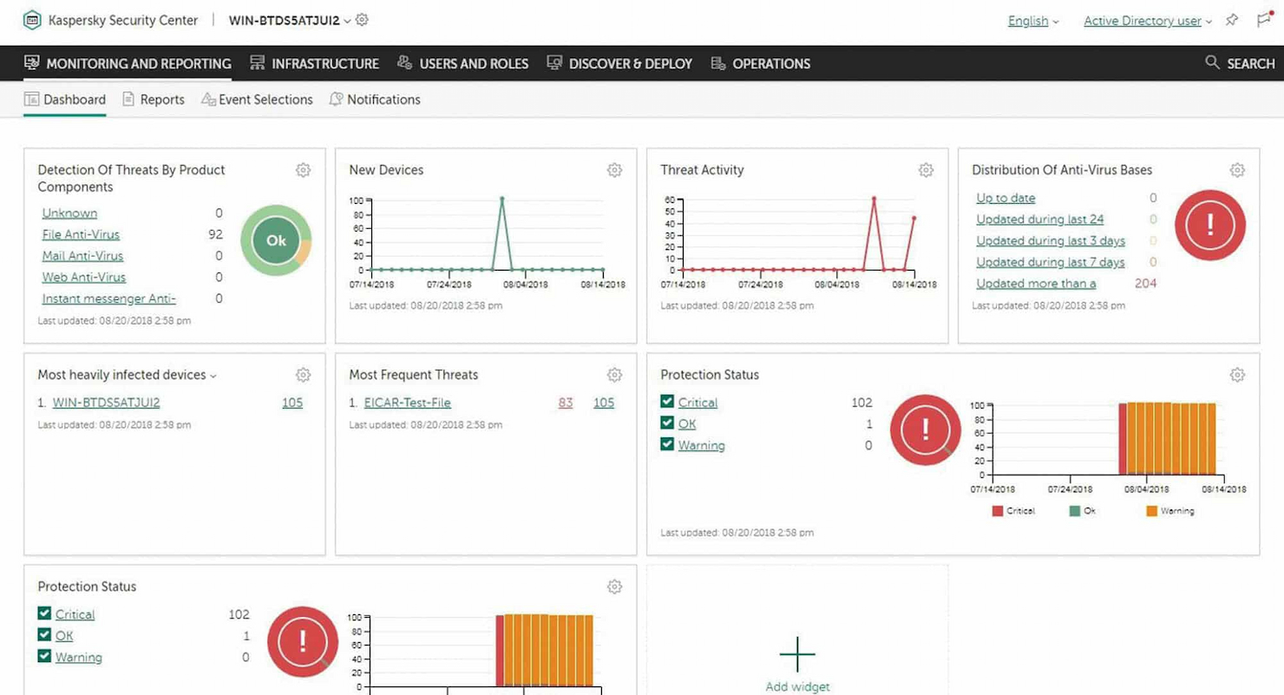The image size is (1284, 695).
Task: Click the Warning legend swatch in chart
Action: tap(1151, 511)
